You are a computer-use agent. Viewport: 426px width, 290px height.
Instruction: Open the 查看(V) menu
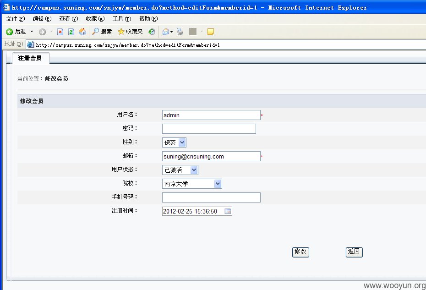(x=68, y=18)
